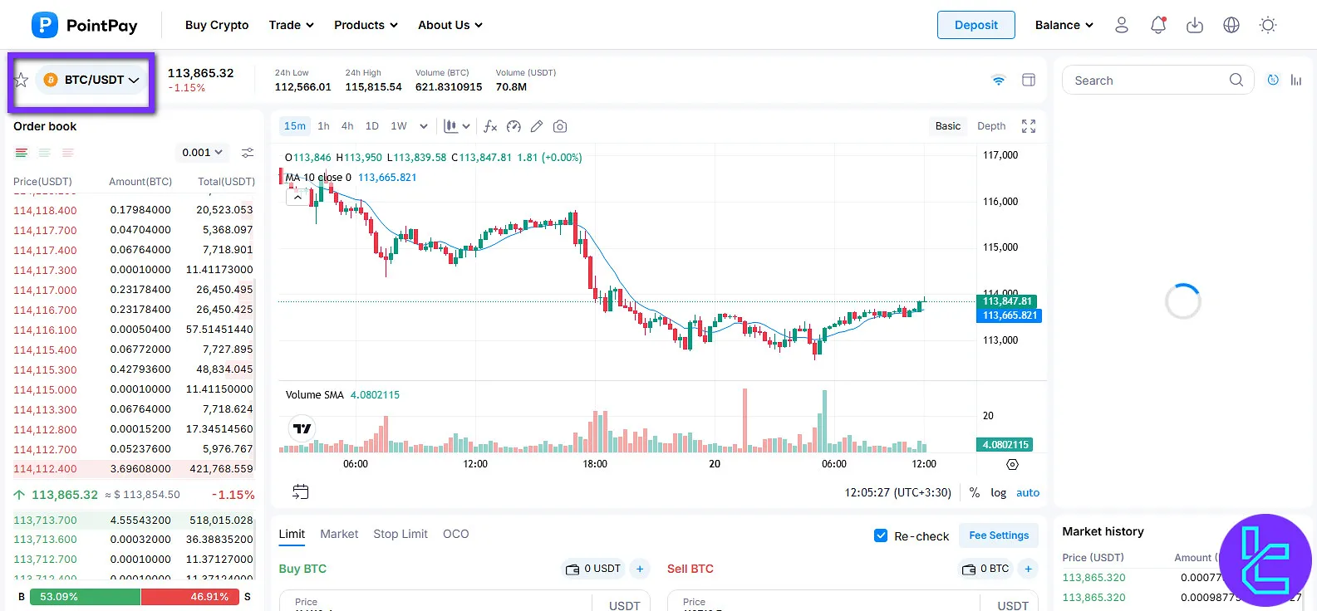The width and height of the screenshot is (1317, 611).
Task: Click the search magnifier icon
Action: (1236, 80)
